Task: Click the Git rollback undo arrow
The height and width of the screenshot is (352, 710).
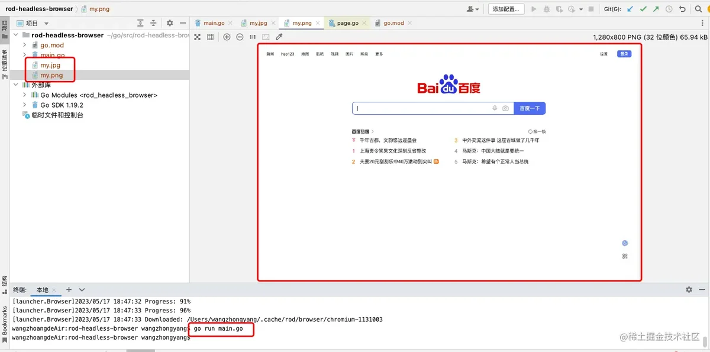Action: point(682,9)
